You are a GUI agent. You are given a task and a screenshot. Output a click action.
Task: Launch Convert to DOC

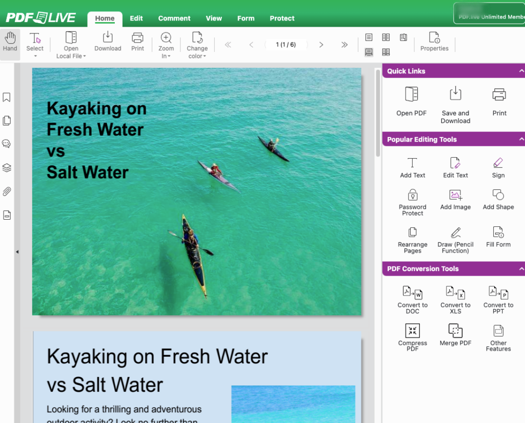[x=412, y=299]
